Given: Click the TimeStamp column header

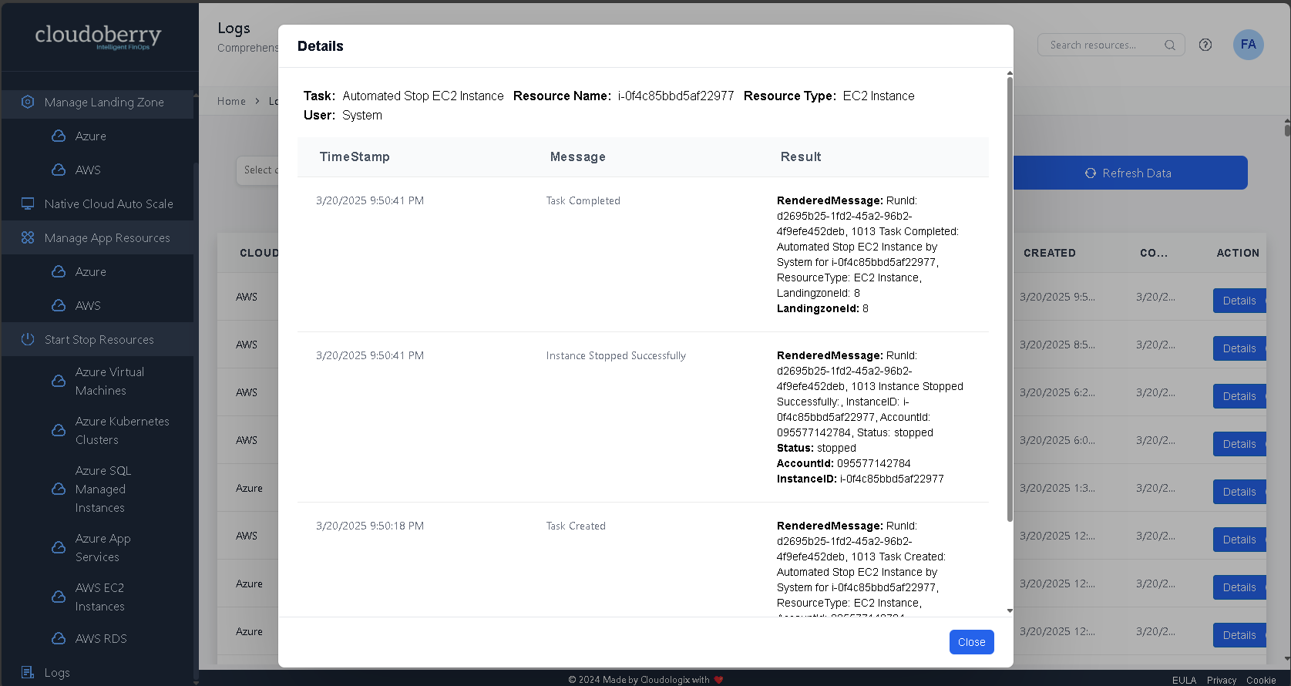Looking at the screenshot, I should pos(355,156).
